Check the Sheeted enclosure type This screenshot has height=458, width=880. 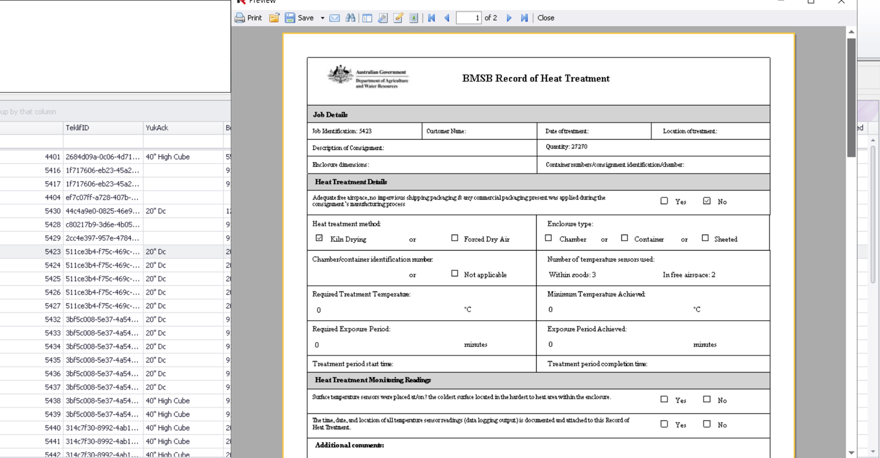705,238
